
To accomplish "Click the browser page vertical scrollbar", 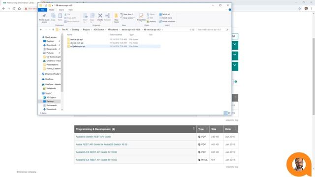I will pos(314,76).
